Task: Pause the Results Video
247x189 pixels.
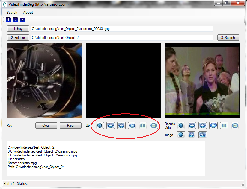Action: 224,126
